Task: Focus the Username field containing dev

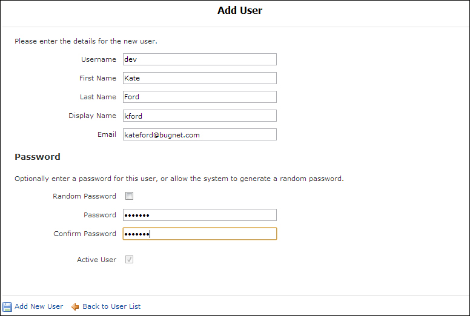Action: (x=199, y=59)
